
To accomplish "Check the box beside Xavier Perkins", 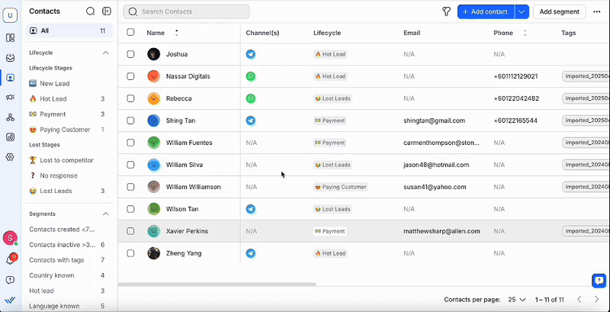I will 130,231.
